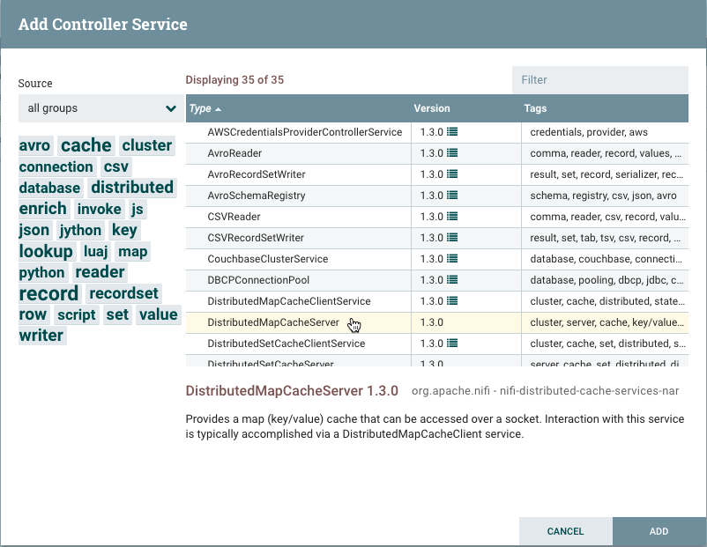Filter by the 'value' tag
Image resolution: width=707 pixels, height=547 pixels.
coord(159,314)
